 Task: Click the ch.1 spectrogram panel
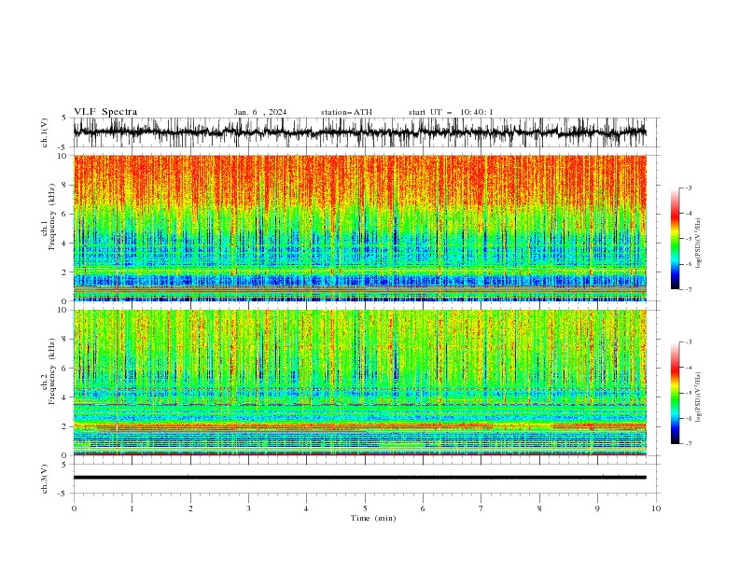pos(360,228)
